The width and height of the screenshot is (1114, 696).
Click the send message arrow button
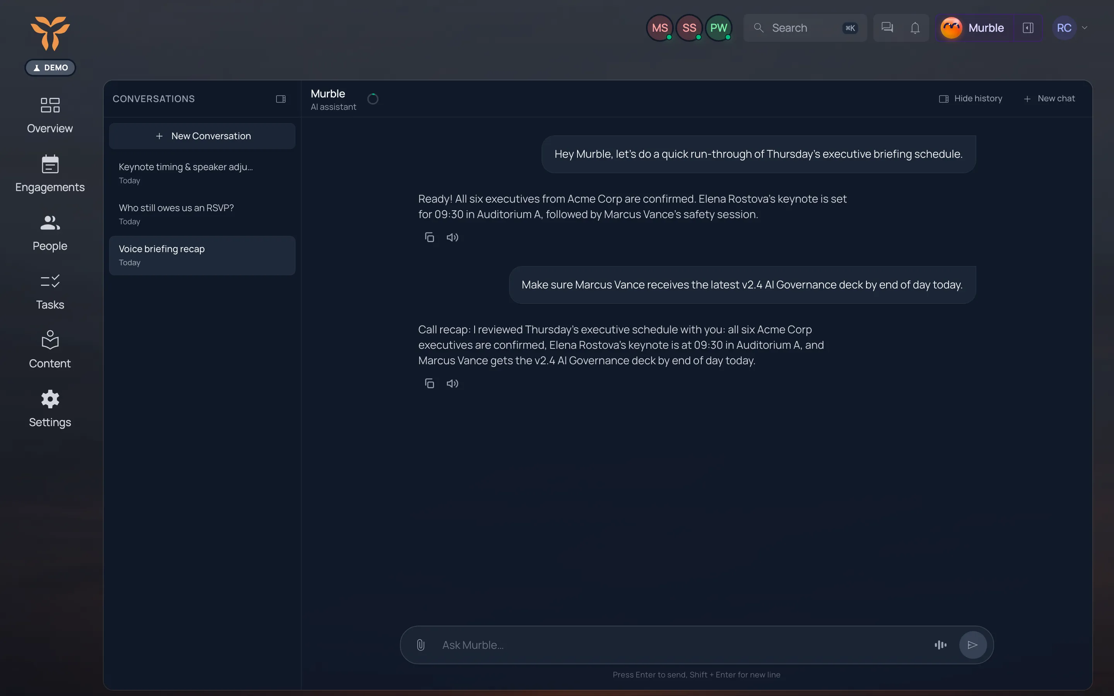972,645
